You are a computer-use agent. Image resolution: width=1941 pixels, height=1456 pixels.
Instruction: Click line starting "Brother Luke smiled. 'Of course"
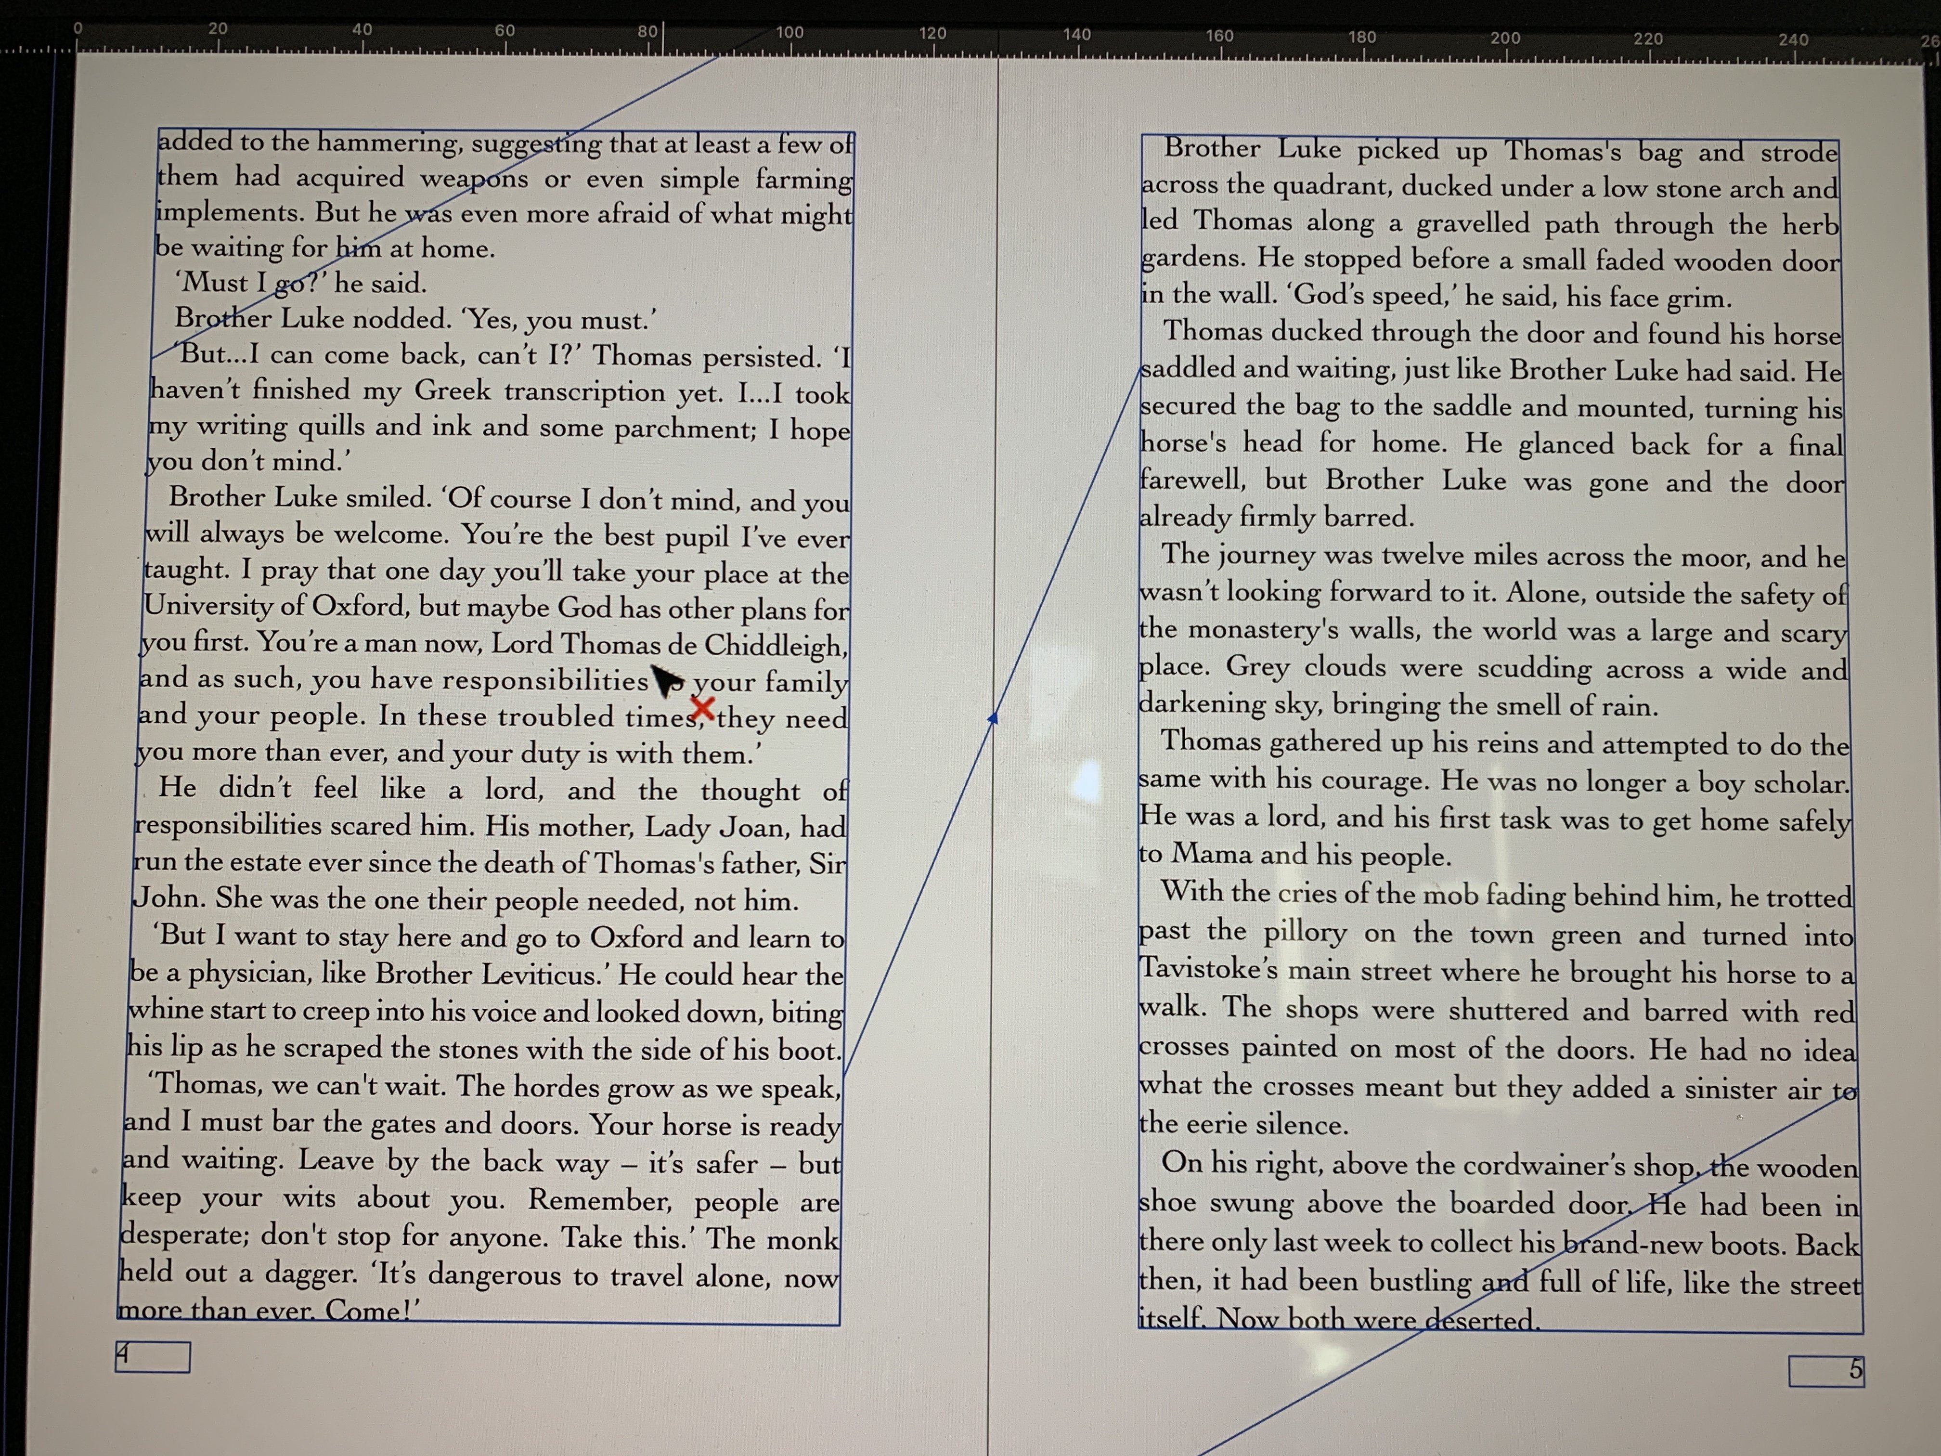click(509, 499)
